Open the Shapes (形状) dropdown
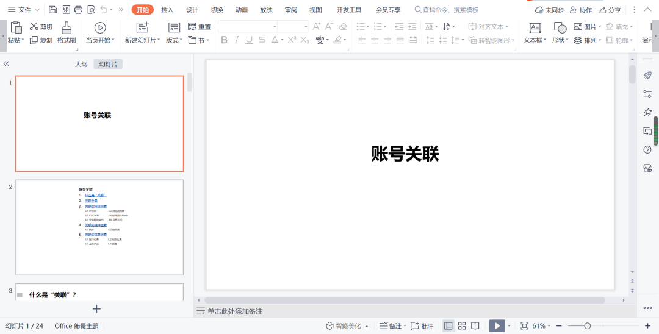Screen dimensions: 659x334 [x=560, y=40]
